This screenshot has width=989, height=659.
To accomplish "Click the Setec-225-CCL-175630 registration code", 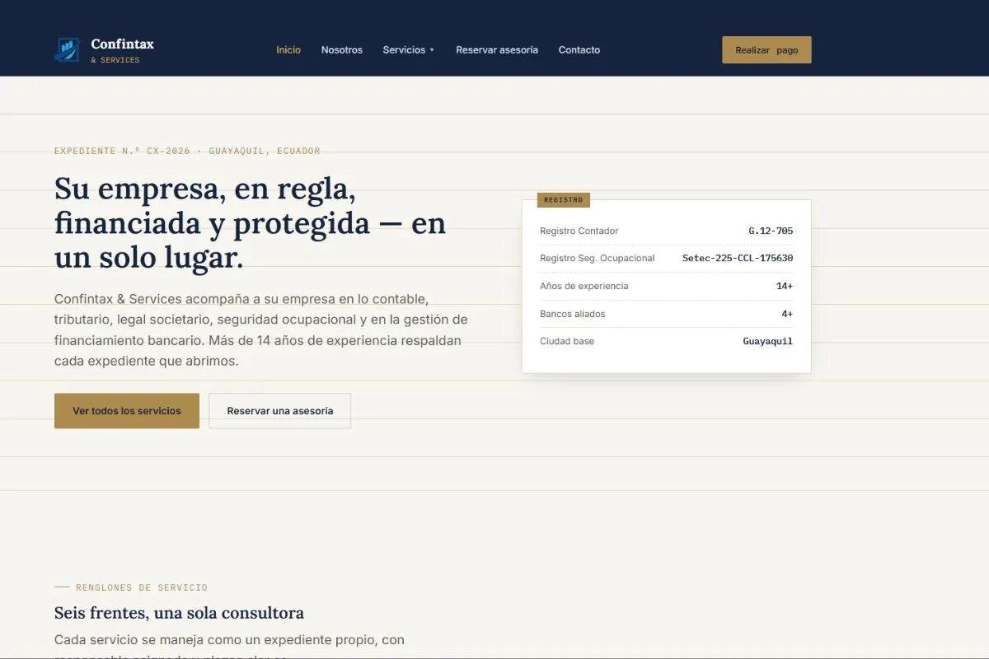I will point(738,258).
